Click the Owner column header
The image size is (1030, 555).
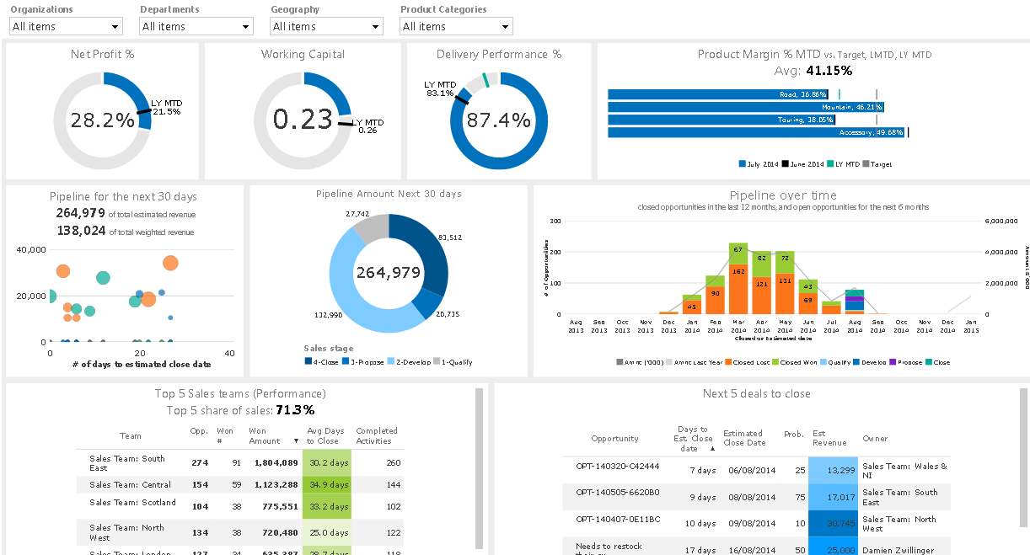coord(875,439)
